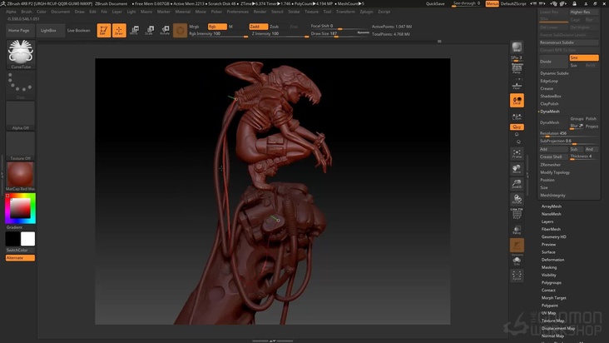Toggle the Floor grid icon
The width and height of the screenshot is (609, 343).
(517, 85)
